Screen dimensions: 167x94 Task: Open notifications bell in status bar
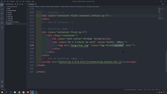(165, 90)
